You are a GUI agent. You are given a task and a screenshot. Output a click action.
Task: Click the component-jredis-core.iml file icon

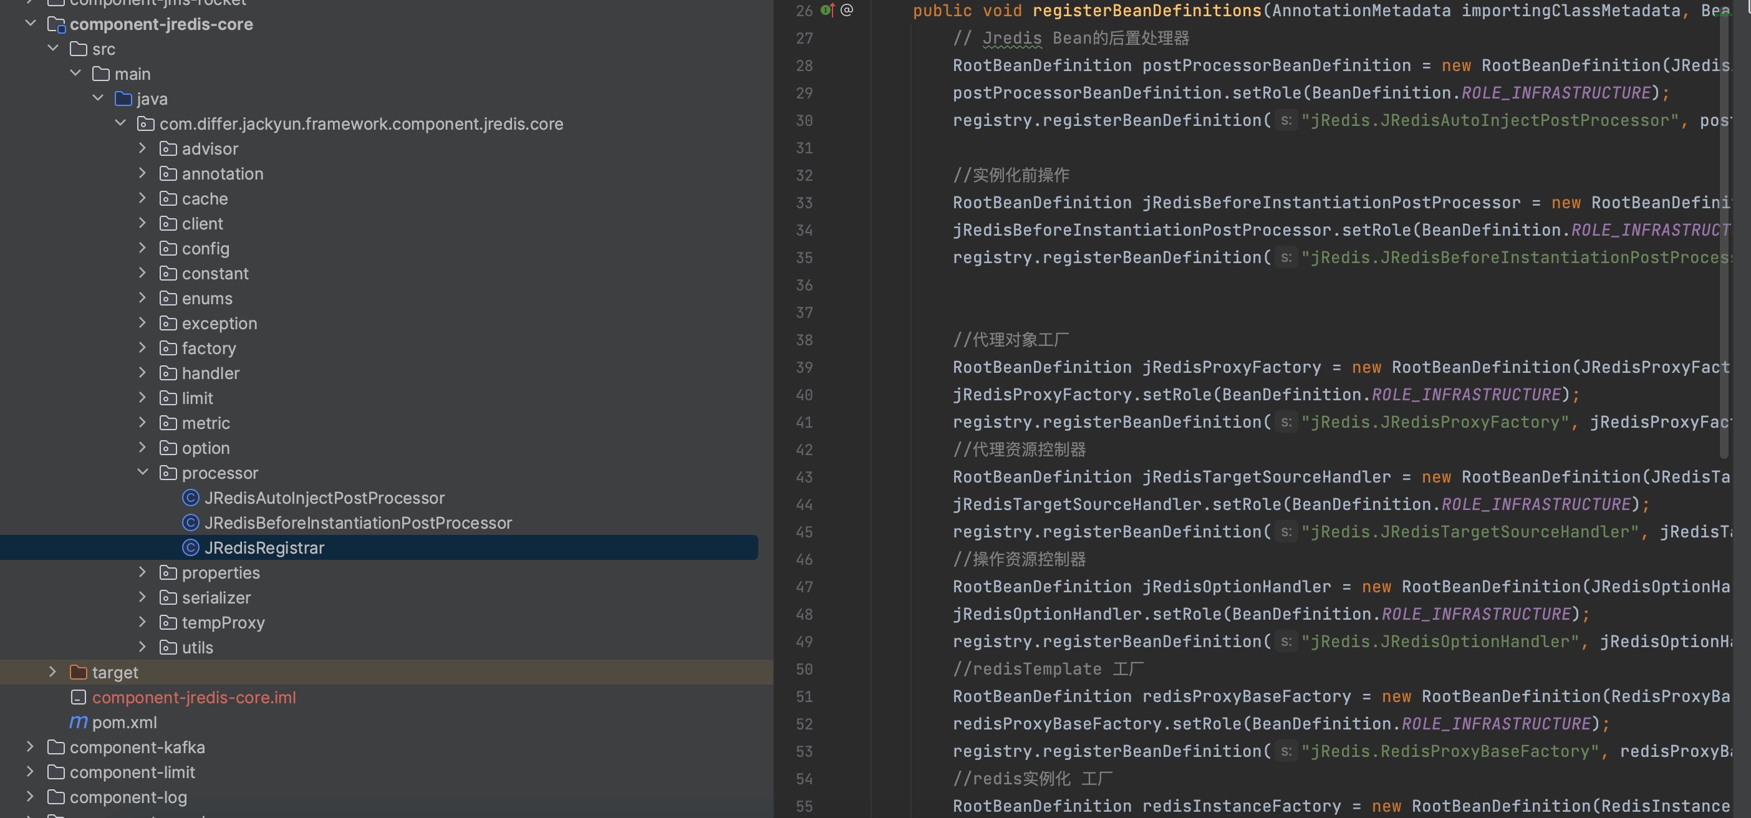(79, 698)
